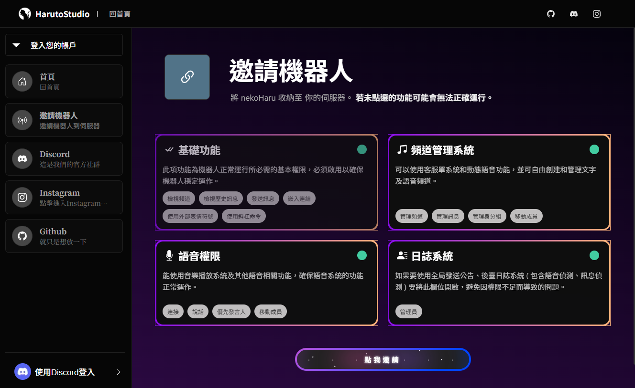Viewport: 635px width, 388px height.
Task: Toggle the 語音權限 permission switch
Action: coord(361,255)
